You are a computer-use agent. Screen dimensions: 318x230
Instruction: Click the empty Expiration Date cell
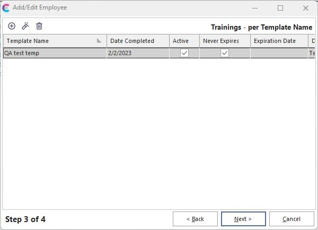pyautogui.click(x=278, y=53)
